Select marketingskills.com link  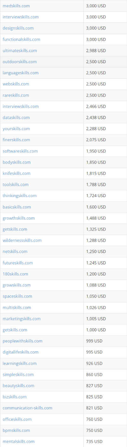point(21,319)
